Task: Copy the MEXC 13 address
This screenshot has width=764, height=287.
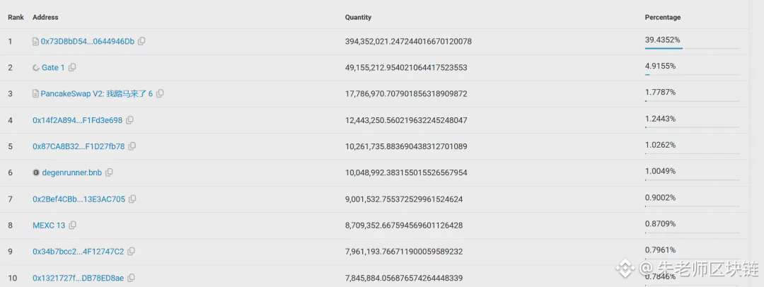Action: click(72, 225)
